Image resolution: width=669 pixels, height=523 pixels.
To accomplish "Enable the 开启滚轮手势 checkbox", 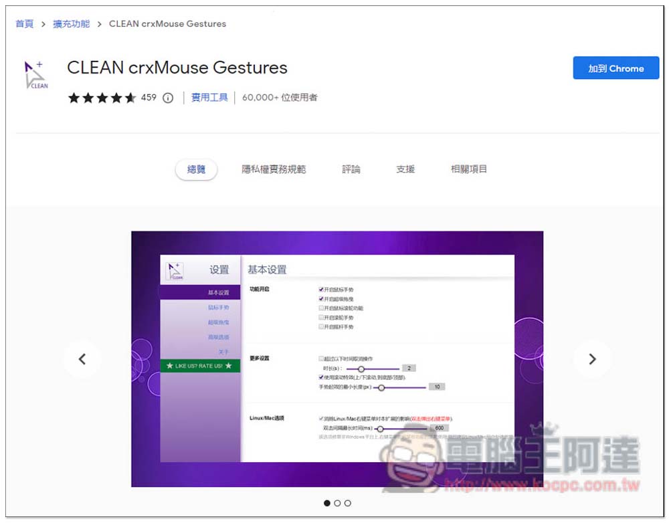I will point(320,318).
